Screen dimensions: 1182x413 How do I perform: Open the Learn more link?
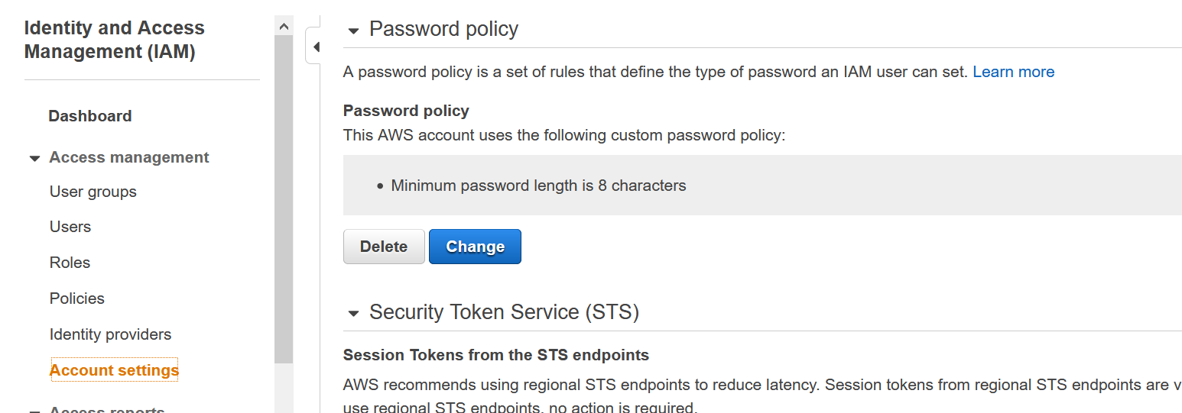pyautogui.click(x=1014, y=72)
